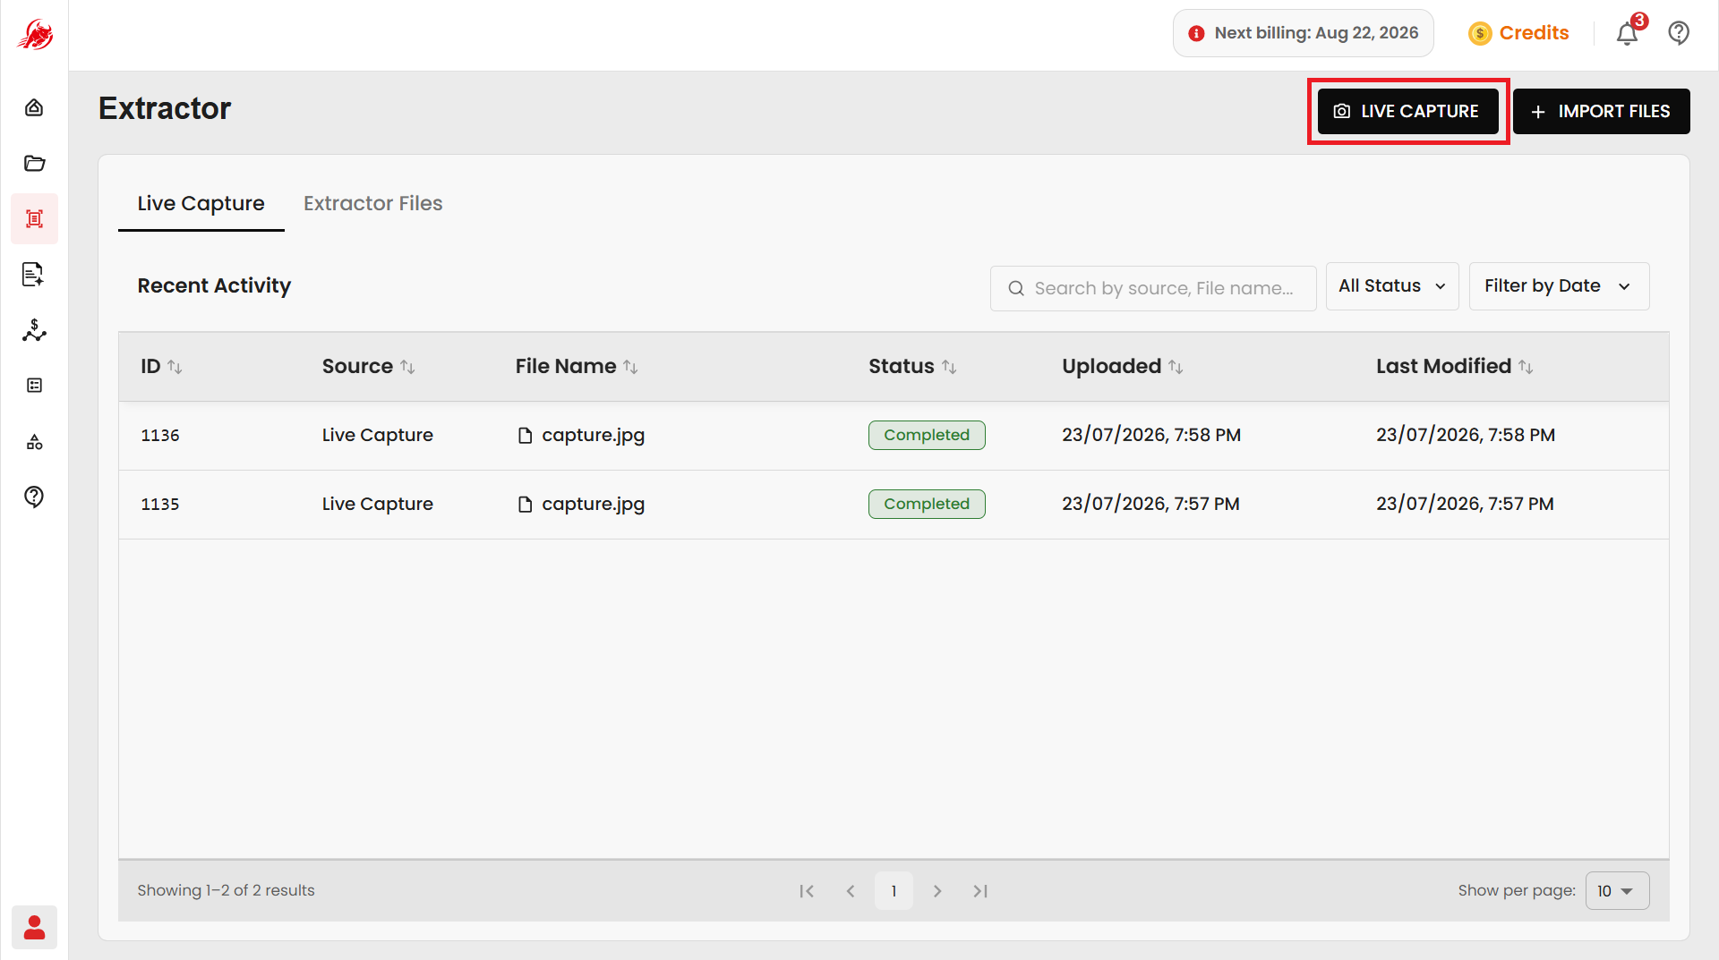Click the Next billing notice

[1304, 33]
